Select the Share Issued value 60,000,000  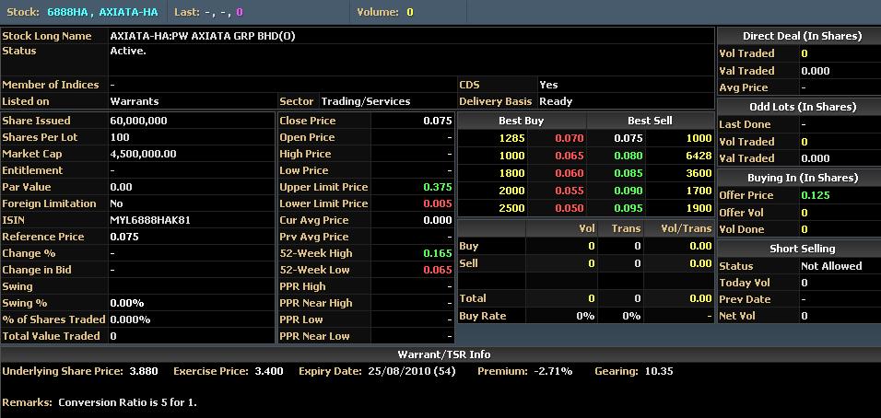pyautogui.click(x=139, y=121)
